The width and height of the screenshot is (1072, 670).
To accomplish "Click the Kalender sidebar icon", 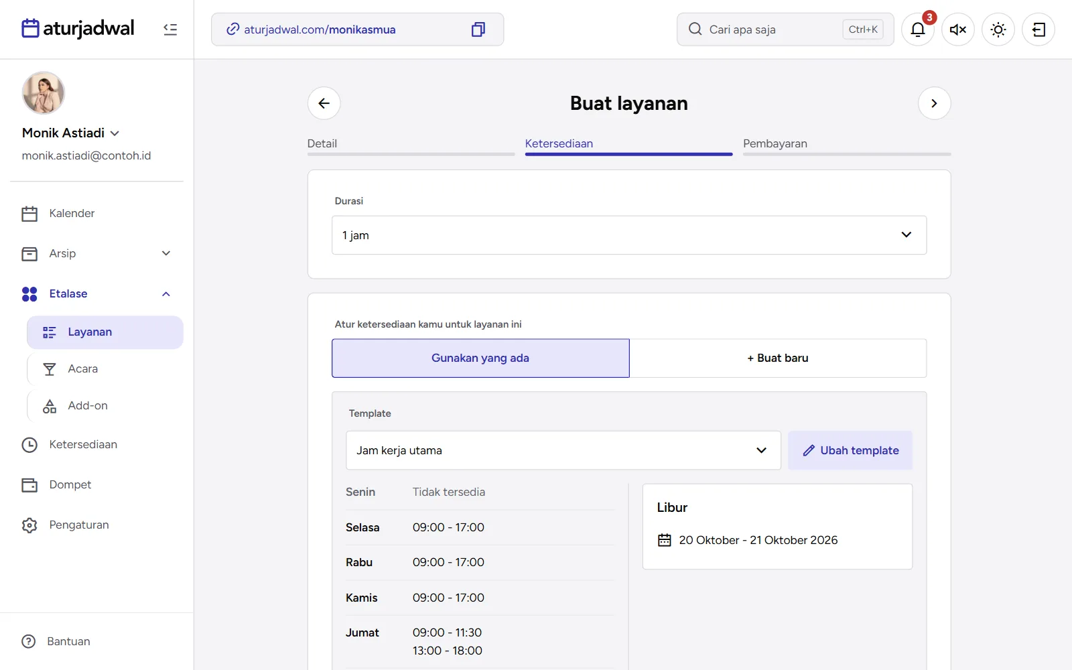I will point(29,214).
